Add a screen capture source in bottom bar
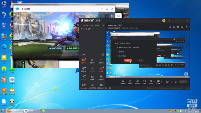Screen dimensions: 201x113 [x=123, y=82]
